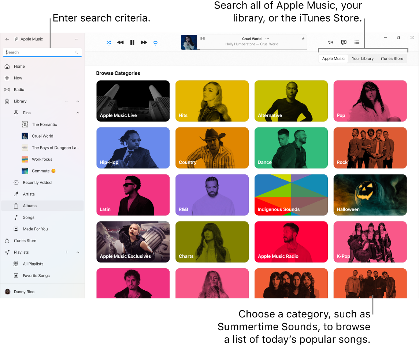
Task: Browse the Rock category
Action: [370, 148]
